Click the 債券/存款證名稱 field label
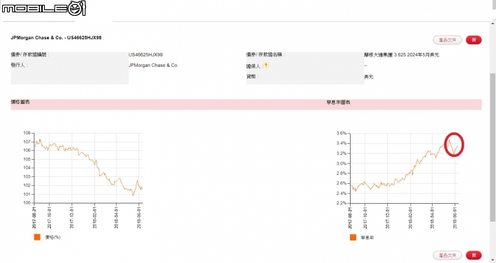Image resolution: width=496 pixels, height=263 pixels. 266,54
